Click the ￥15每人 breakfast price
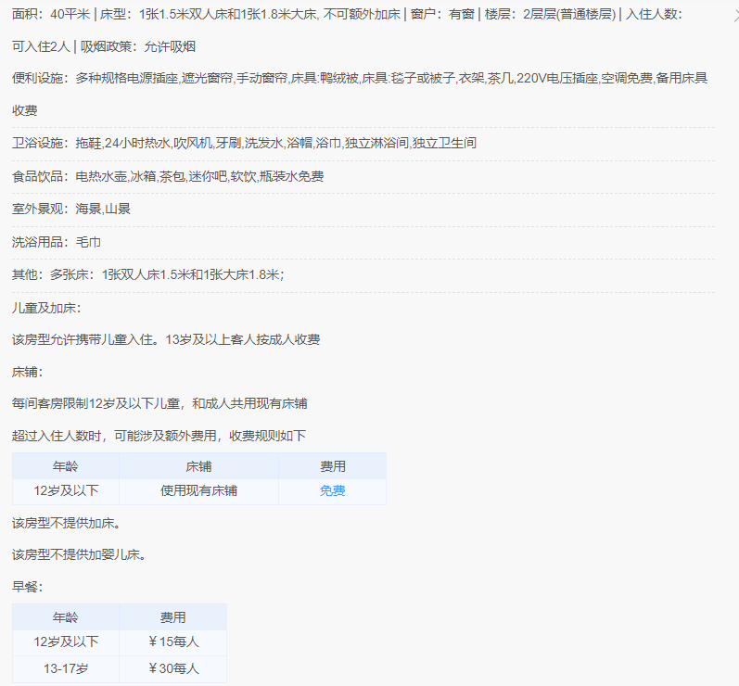The width and height of the screenshot is (739, 686). click(x=173, y=642)
